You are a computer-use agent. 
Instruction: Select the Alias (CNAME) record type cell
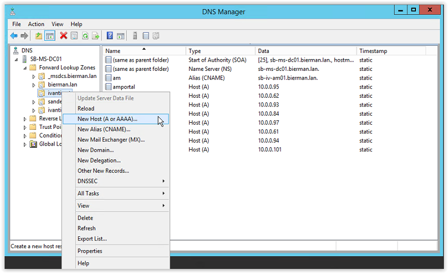pyautogui.click(x=207, y=78)
